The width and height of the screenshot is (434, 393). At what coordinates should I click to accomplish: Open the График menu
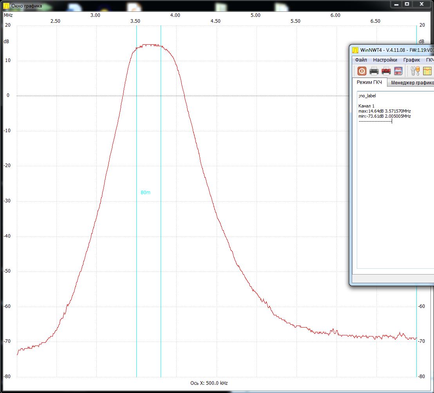[x=412, y=60]
